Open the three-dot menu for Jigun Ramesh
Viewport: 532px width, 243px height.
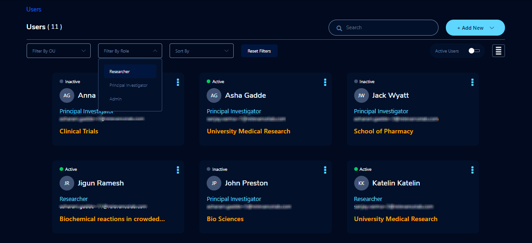178,170
